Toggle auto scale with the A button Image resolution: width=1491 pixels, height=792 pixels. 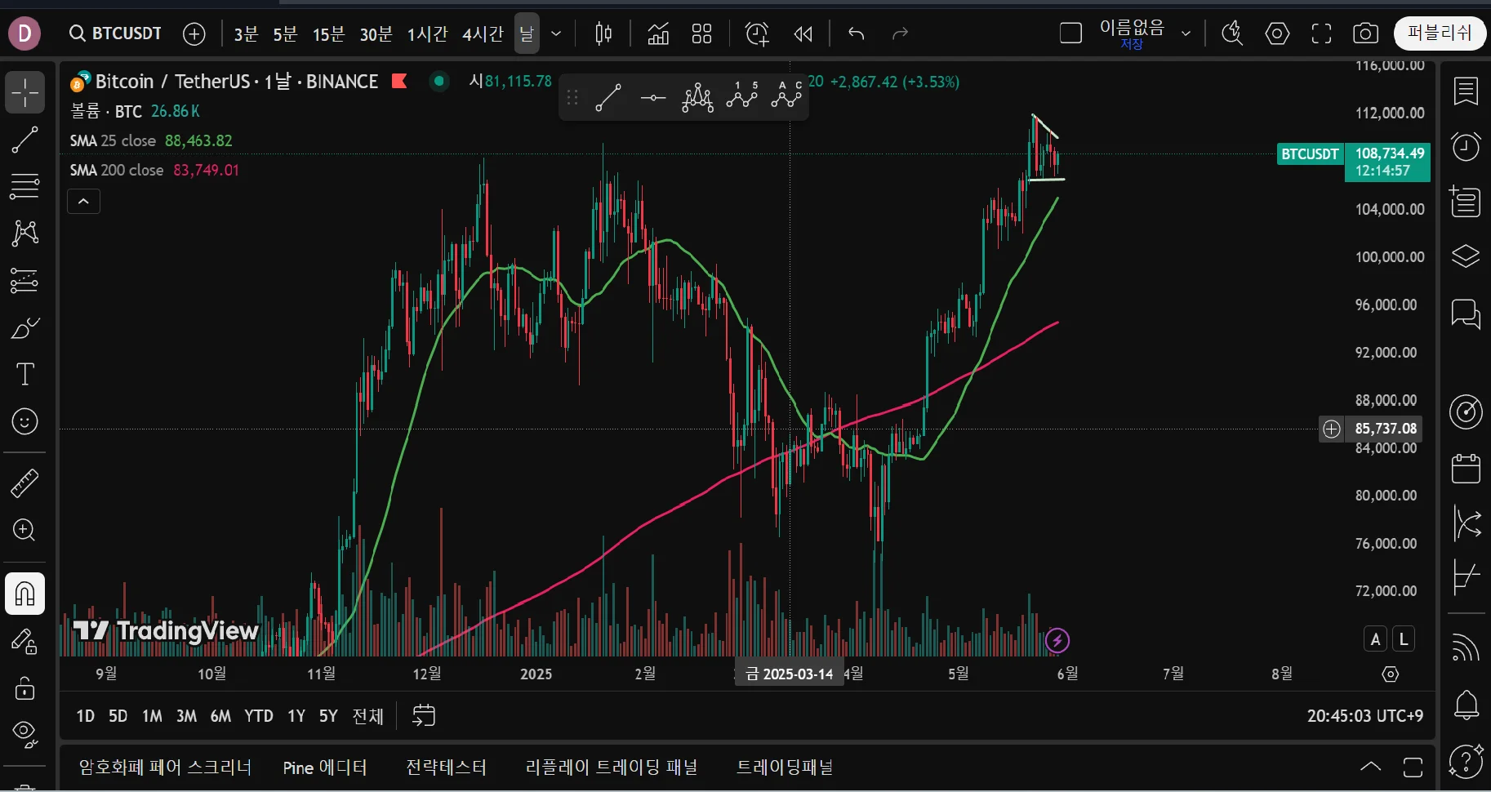tap(1376, 639)
